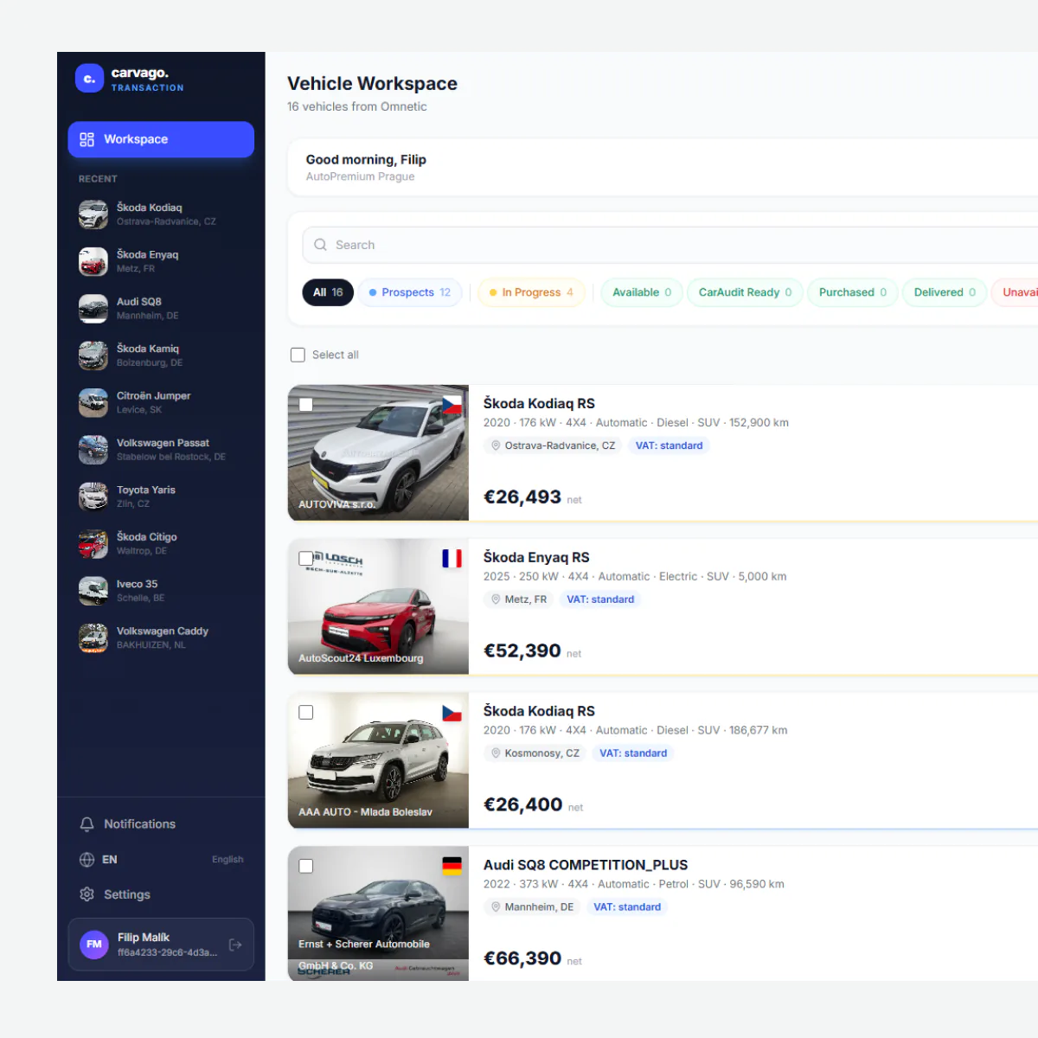Open the Škoda Enyaq RS title
The width and height of the screenshot is (1038, 1038).
536,557
